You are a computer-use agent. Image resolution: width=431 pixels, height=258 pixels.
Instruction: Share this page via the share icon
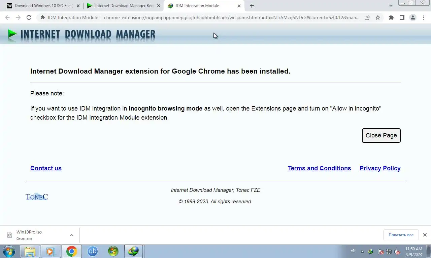(367, 17)
